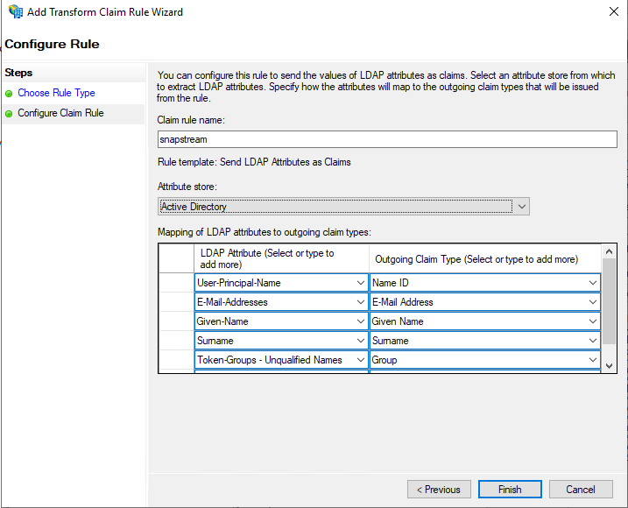Select the Configure Claim Rule step

coord(61,113)
